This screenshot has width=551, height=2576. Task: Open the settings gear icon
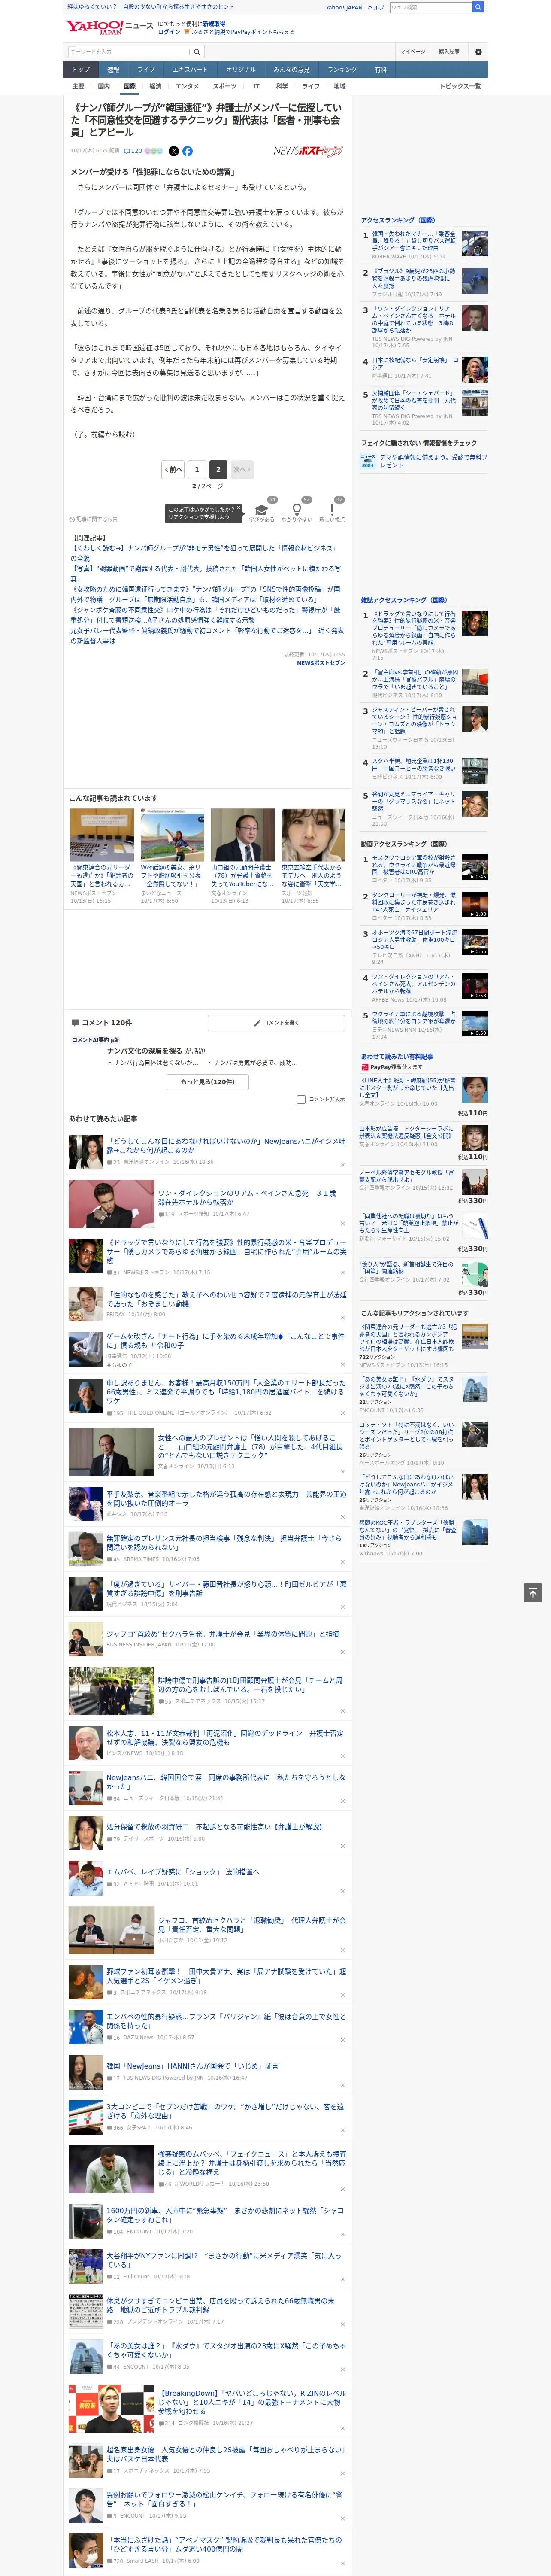478,52
